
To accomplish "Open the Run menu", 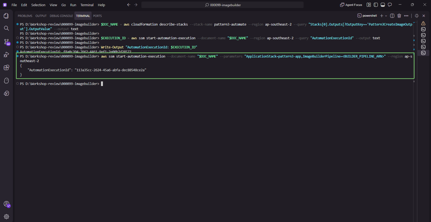I will point(73,5).
